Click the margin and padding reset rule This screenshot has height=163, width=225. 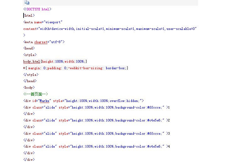tap(75, 68)
